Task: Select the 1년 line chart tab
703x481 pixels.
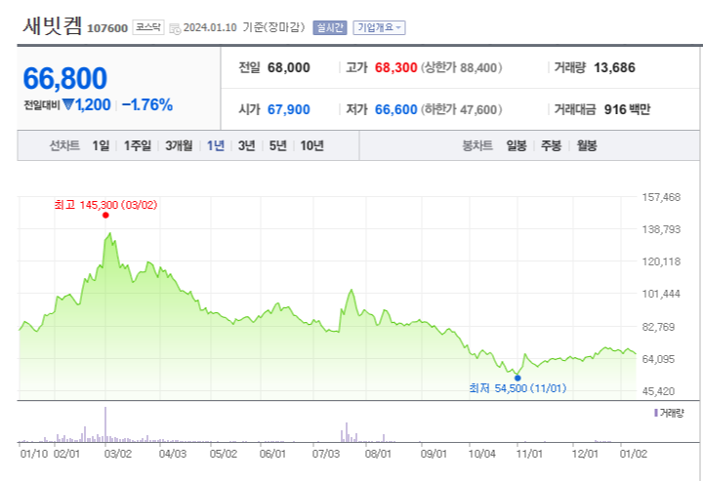Action: click(216, 145)
